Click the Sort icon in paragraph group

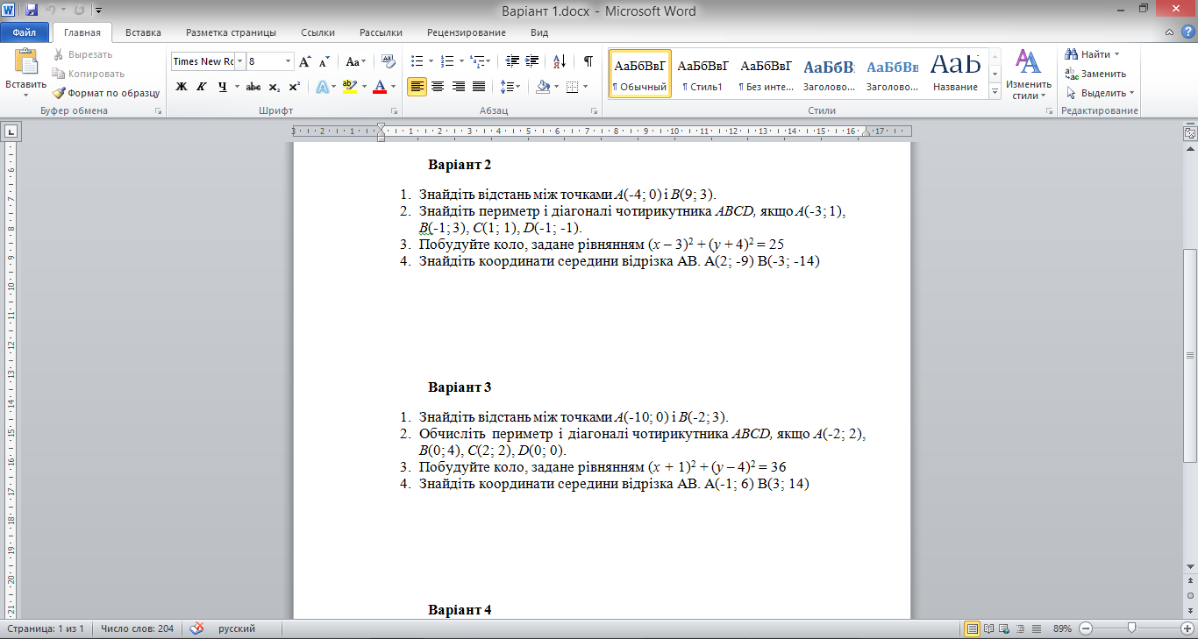coord(558,61)
